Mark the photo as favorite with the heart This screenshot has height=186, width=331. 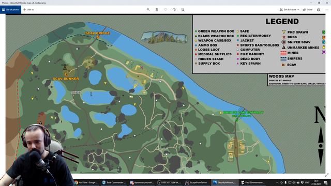point(165,9)
